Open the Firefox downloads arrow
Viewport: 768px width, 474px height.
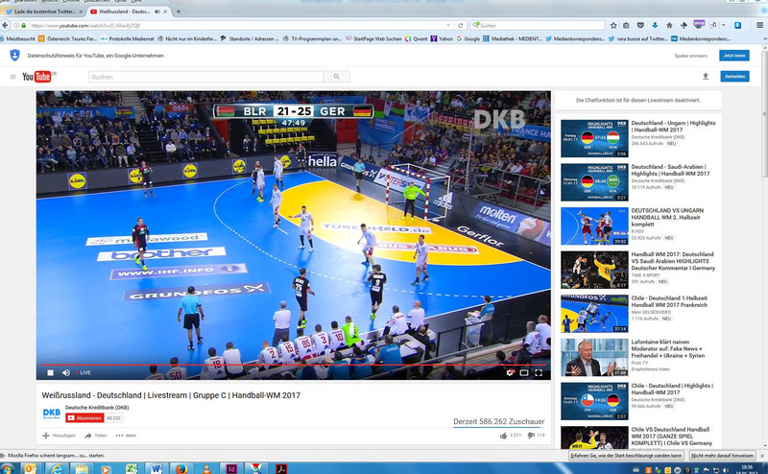[655, 26]
